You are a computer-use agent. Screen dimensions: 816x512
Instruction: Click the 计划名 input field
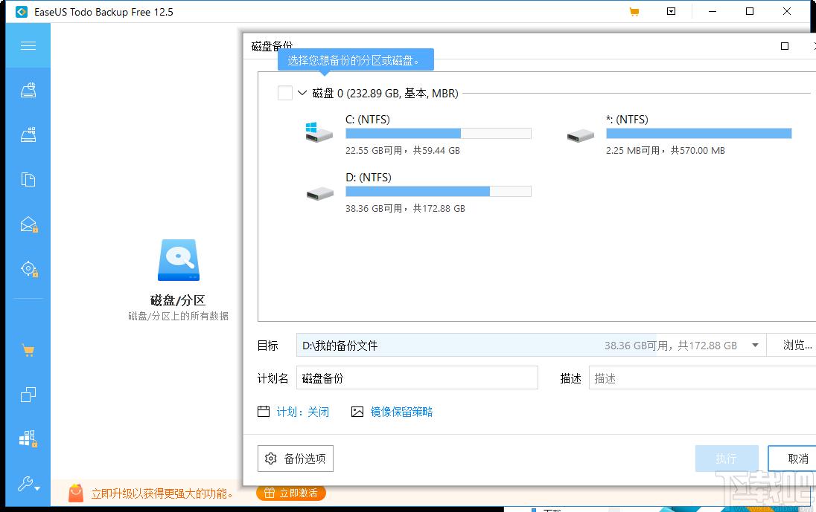click(x=417, y=378)
